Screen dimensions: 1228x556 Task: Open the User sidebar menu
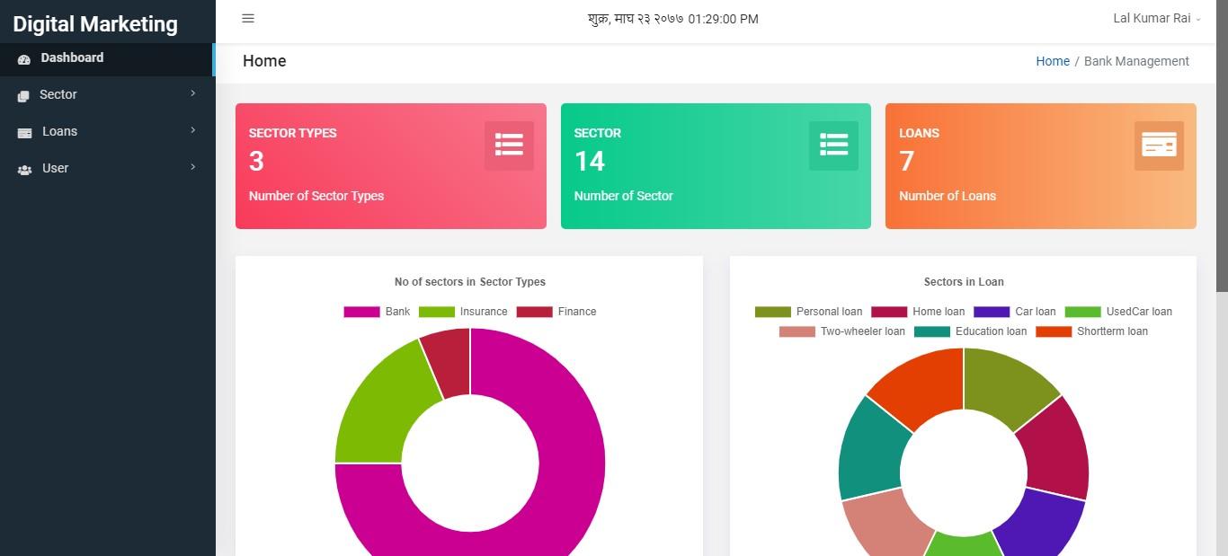pos(107,168)
